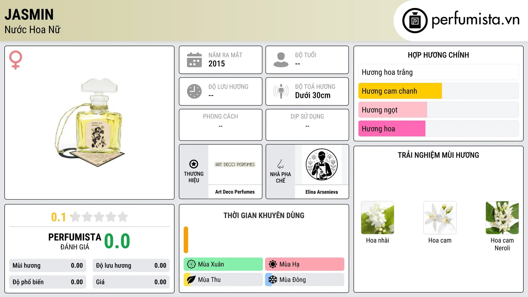The height and width of the screenshot is (297, 528).
Task: Select the Mùa Hạ season bar
Action: [x=305, y=264]
